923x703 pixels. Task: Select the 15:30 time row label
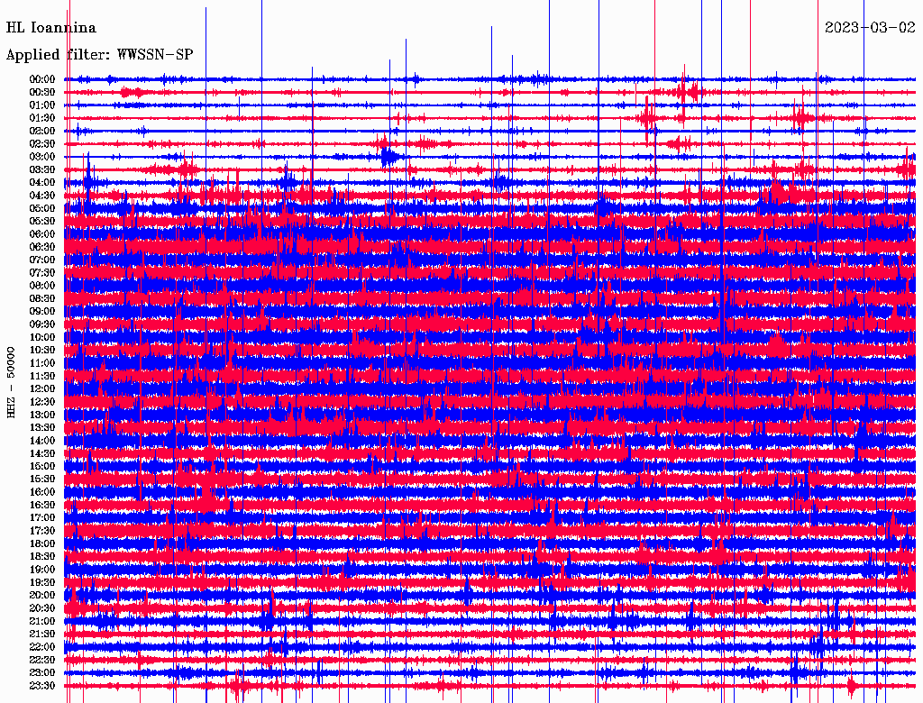[42, 479]
